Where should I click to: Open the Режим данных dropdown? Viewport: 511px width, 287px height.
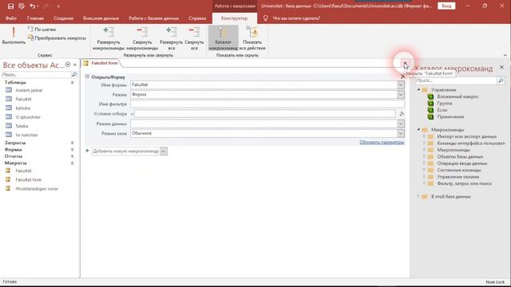(x=401, y=124)
